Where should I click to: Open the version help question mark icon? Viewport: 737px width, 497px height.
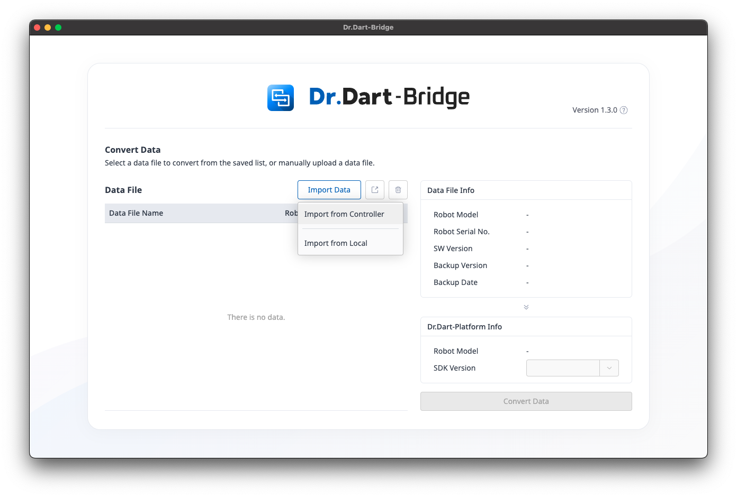[624, 110]
